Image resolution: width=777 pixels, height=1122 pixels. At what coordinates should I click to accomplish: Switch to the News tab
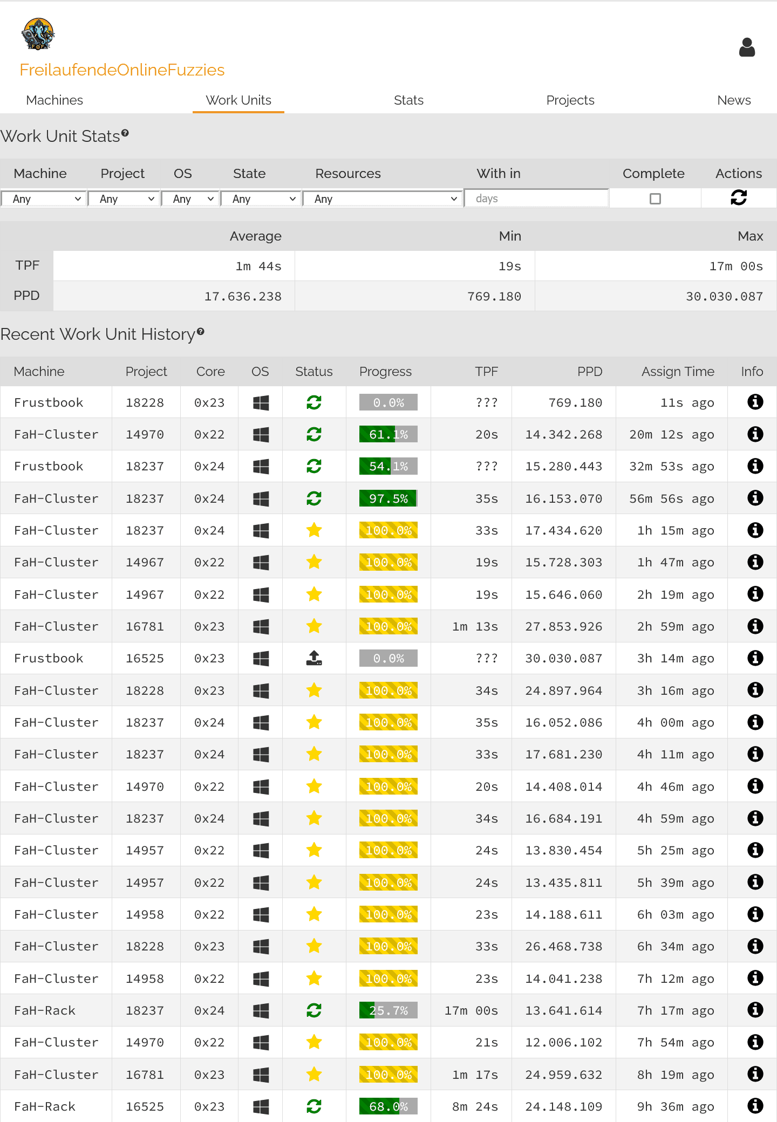pos(734,100)
